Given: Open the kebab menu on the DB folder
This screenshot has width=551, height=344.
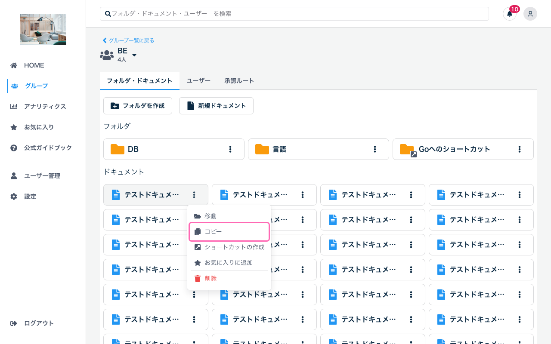Looking at the screenshot, I should (231, 149).
